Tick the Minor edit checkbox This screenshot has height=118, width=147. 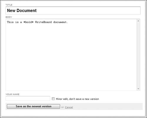(x=53, y=99)
